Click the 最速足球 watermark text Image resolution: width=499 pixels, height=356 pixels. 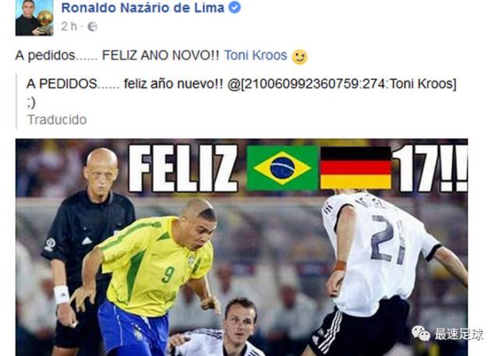point(459,334)
